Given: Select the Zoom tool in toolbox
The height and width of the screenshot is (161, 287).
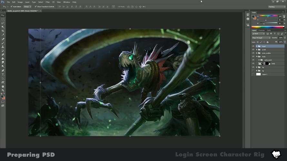Looking at the screenshot, I should coord(3,90).
